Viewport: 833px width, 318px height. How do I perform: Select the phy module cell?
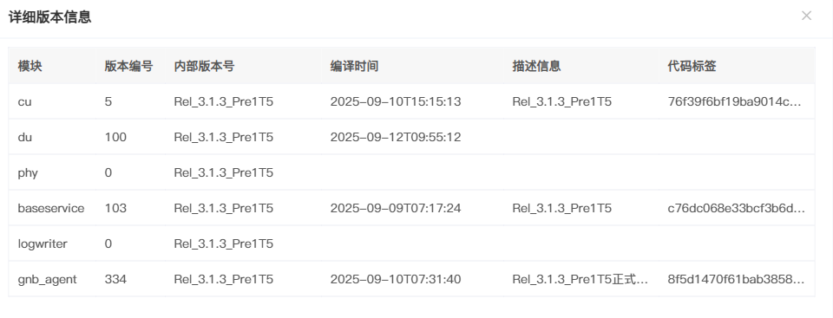[x=28, y=172]
